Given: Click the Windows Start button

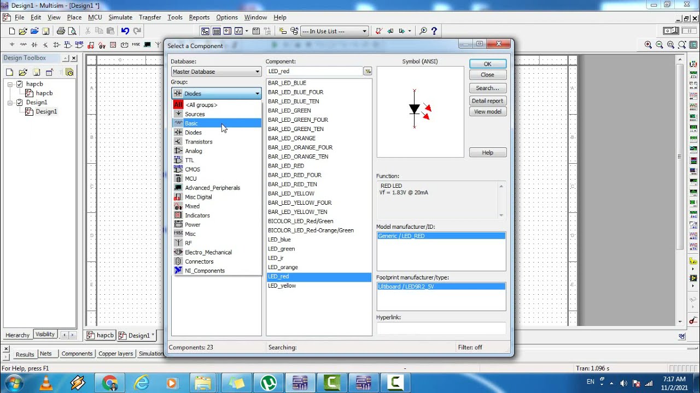Looking at the screenshot, I should tap(13, 382).
